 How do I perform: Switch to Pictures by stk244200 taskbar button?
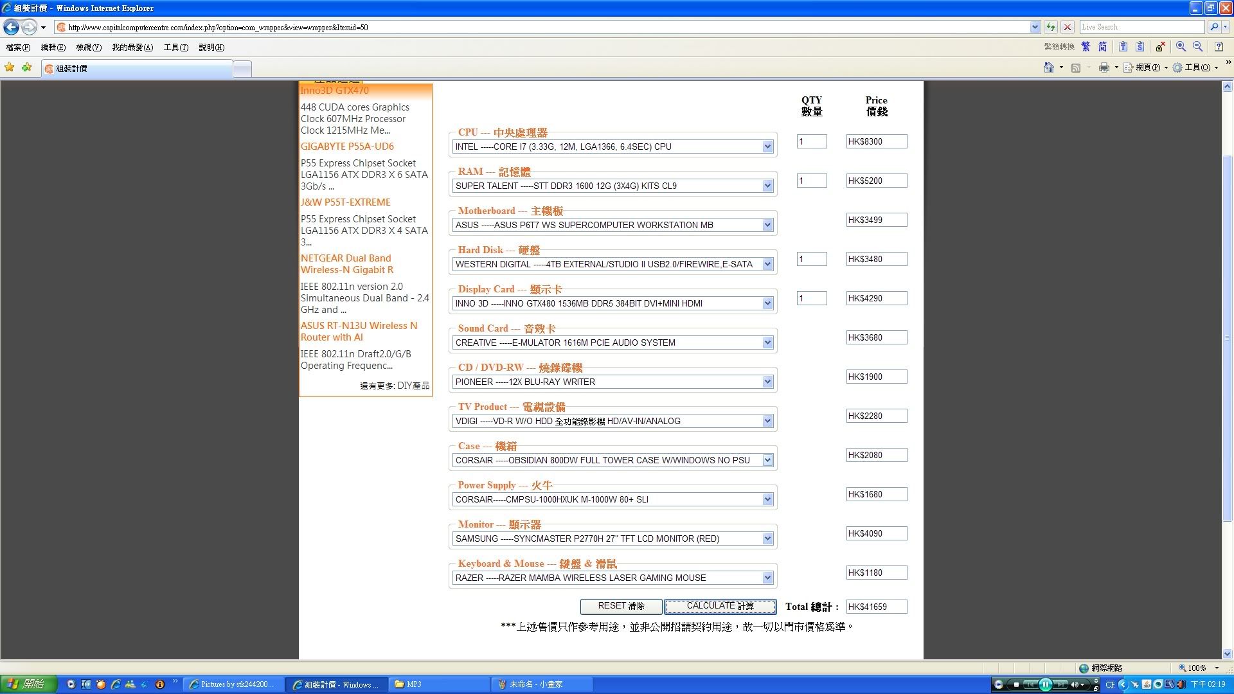(x=234, y=684)
